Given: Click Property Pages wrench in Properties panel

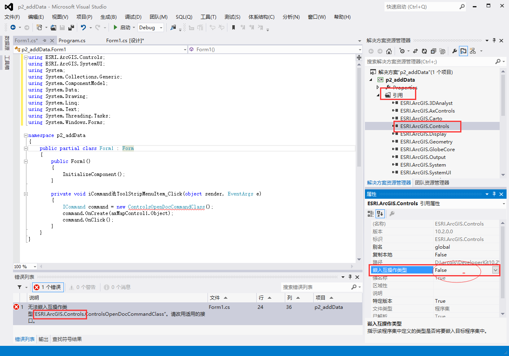Looking at the screenshot, I should [392, 213].
